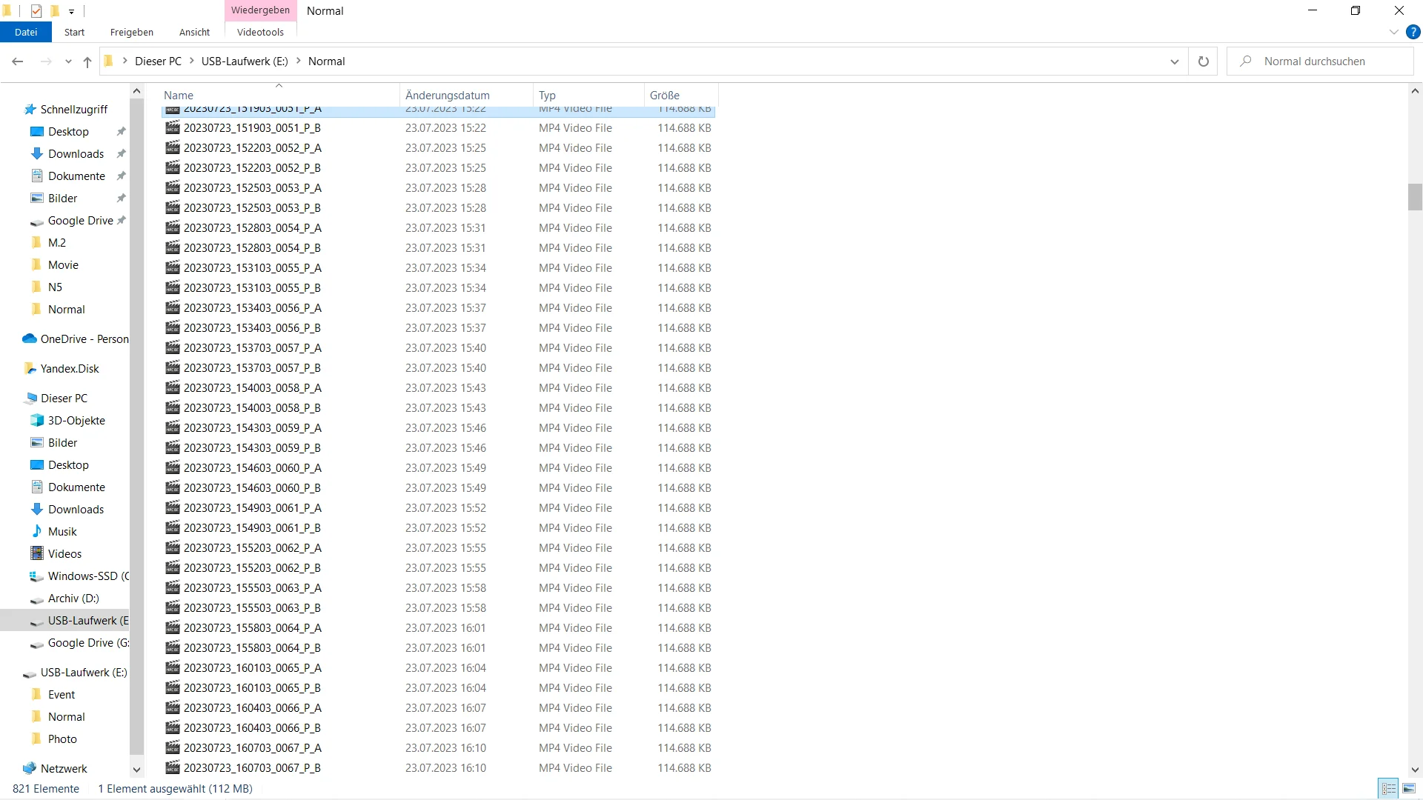
Task: Sort by the Größe column header
Action: (681, 95)
